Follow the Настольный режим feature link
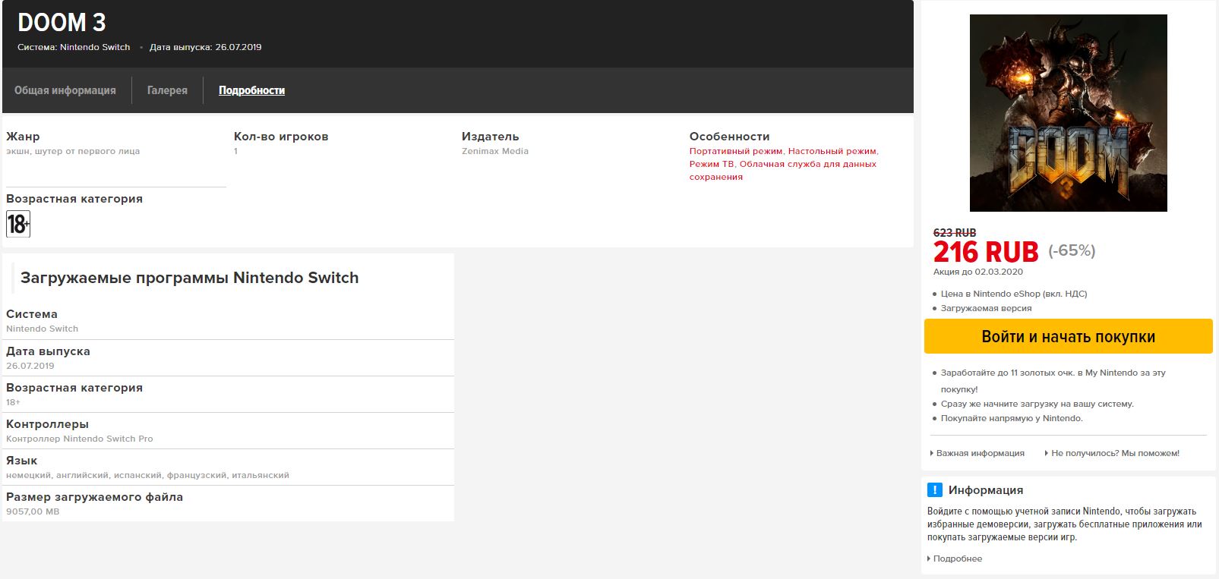The height and width of the screenshot is (579, 1219). (832, 151)
